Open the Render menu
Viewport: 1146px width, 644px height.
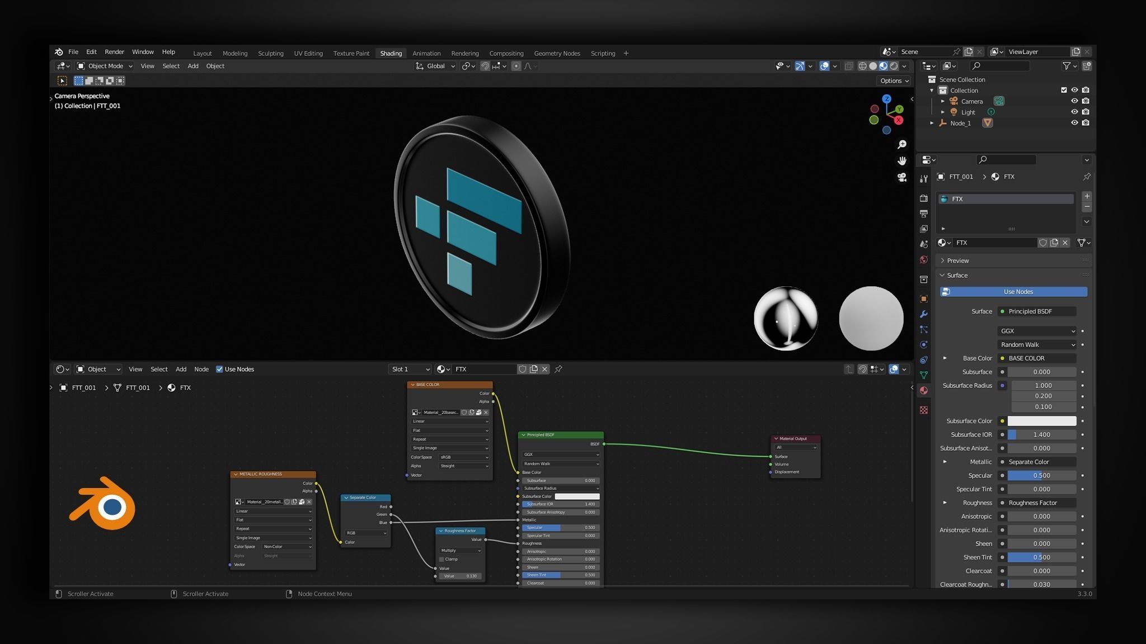click(114, 52)
